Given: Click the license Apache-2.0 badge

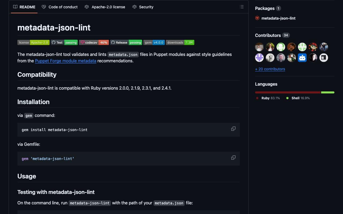Looking at the screenshot, I should click(x=33, y=43).
